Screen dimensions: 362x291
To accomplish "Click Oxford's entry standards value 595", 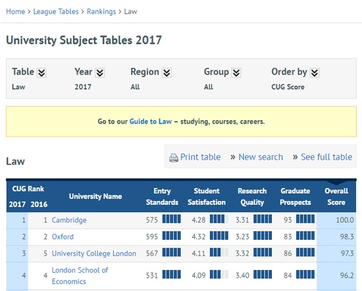I will (152, 236).
